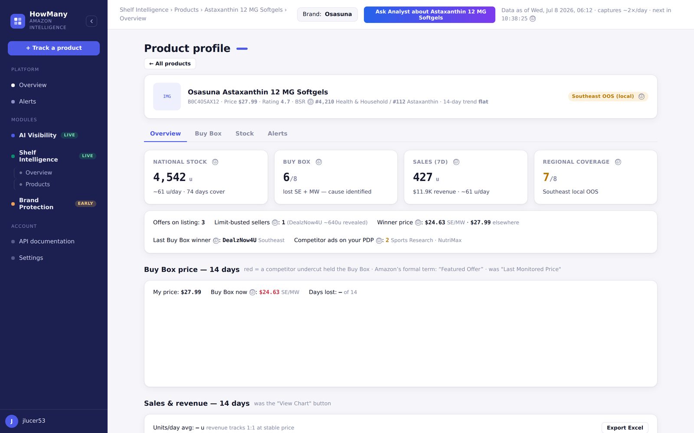Click the All products back button
Image resolution: width=694 pixels, height=433 pixels.
(170, 64)
